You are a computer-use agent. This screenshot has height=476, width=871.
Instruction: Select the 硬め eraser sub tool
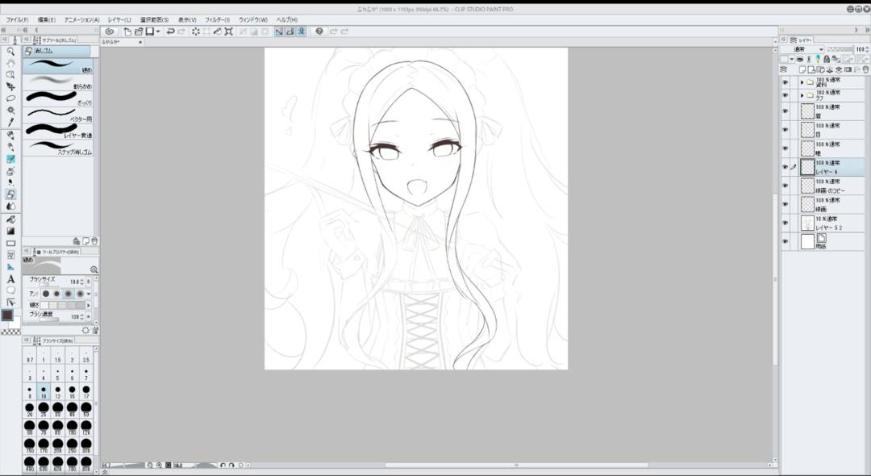tap(58, 67)
